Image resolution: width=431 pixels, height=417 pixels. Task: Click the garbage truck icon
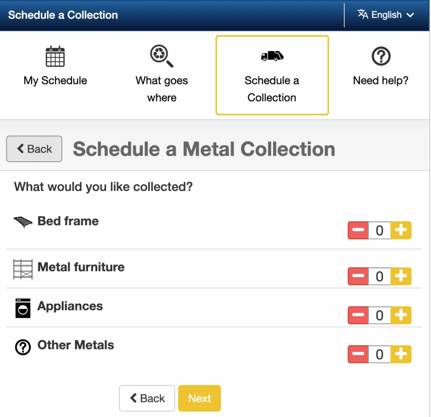click(x=272, y=56)
